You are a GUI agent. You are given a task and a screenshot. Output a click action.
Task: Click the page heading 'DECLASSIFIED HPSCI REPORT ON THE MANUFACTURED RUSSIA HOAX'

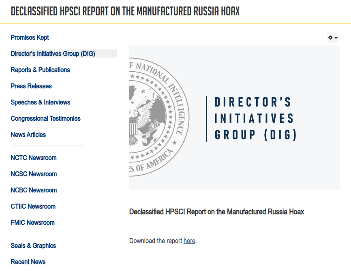click(125, 11)
